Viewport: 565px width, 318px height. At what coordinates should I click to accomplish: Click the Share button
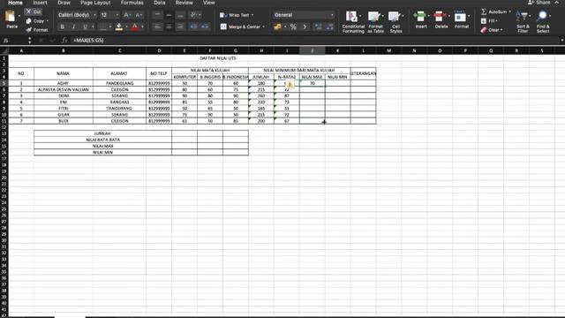click(x=539, y=3)
